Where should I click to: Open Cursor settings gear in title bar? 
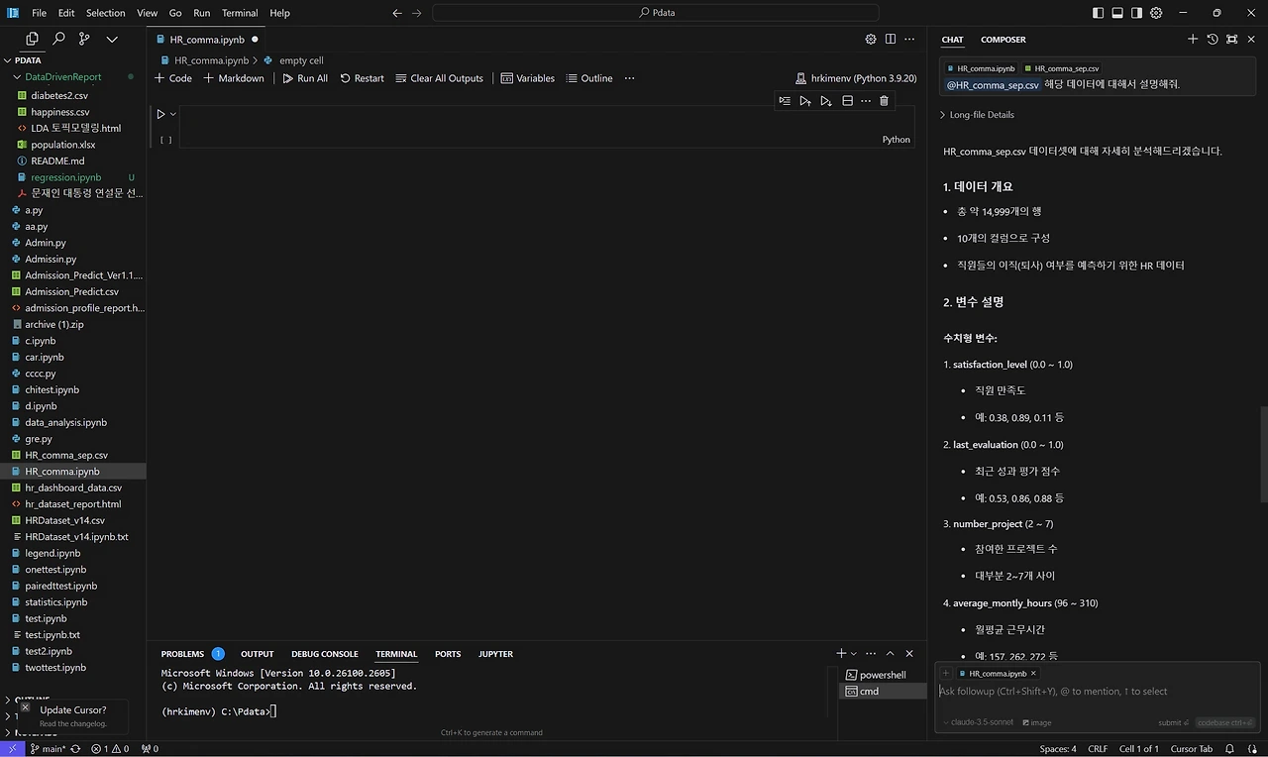pyautogui.click(x=1156, y=13)
